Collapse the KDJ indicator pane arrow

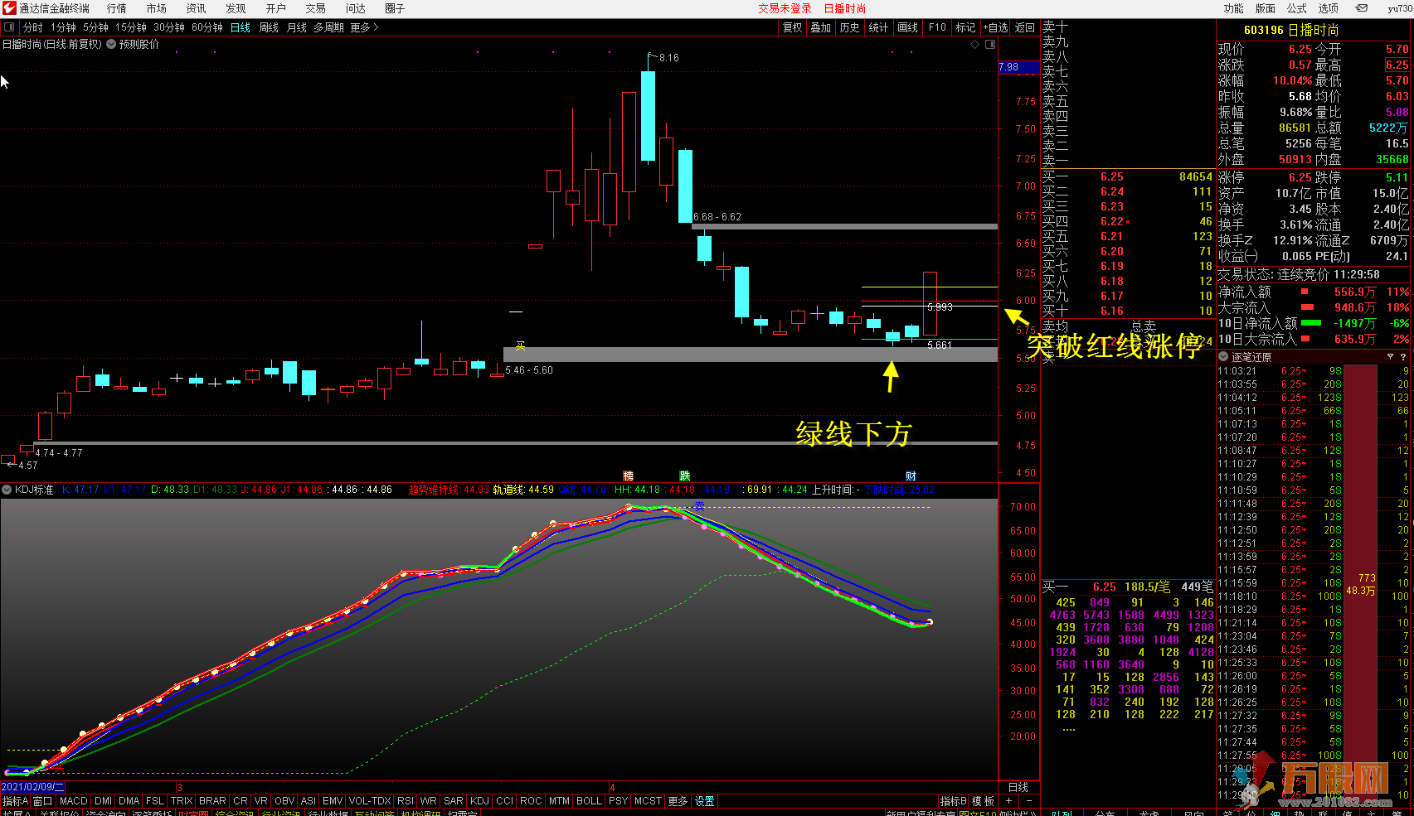(7, 490)
